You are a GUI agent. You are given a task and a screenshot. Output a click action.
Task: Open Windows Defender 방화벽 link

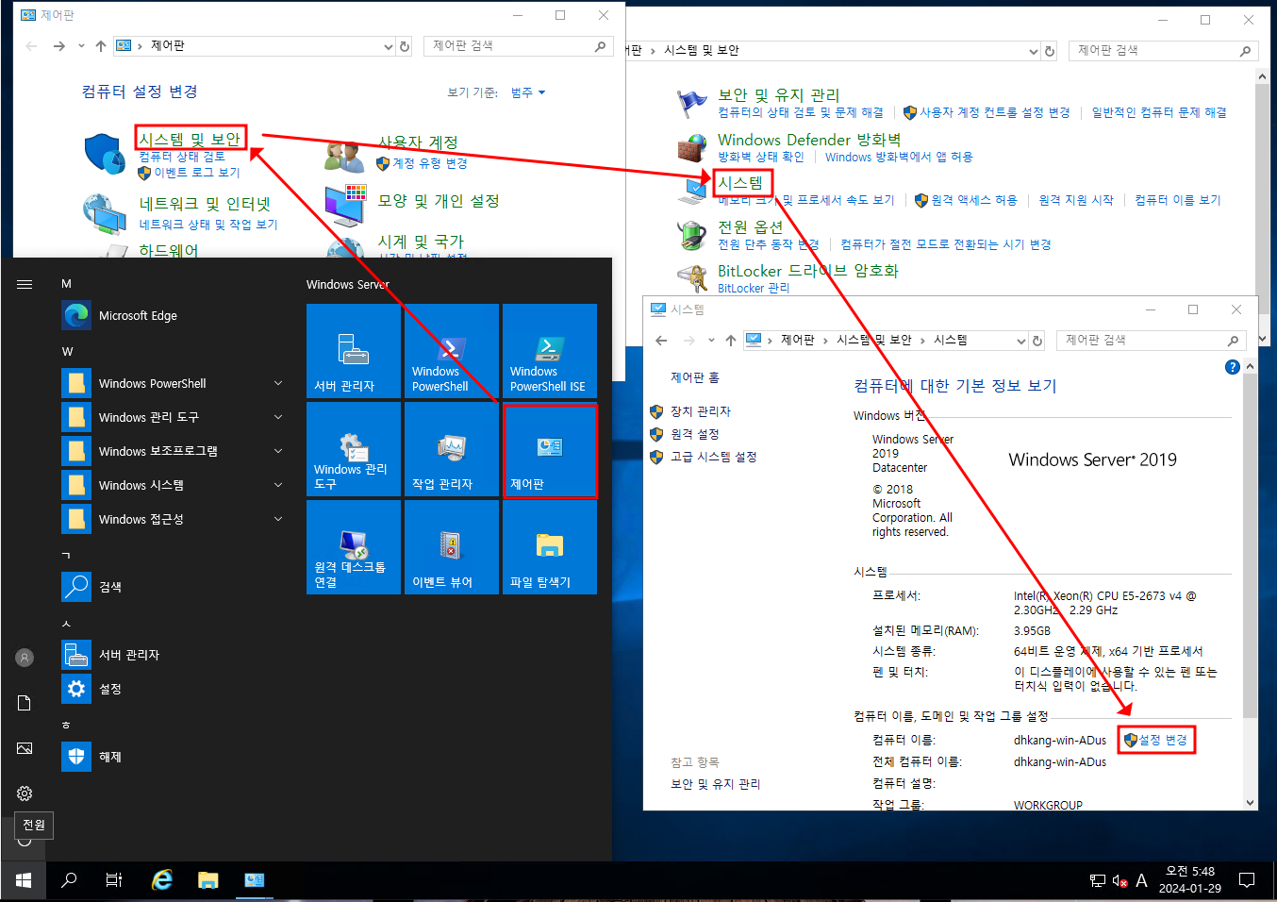(x=809, y=140)
